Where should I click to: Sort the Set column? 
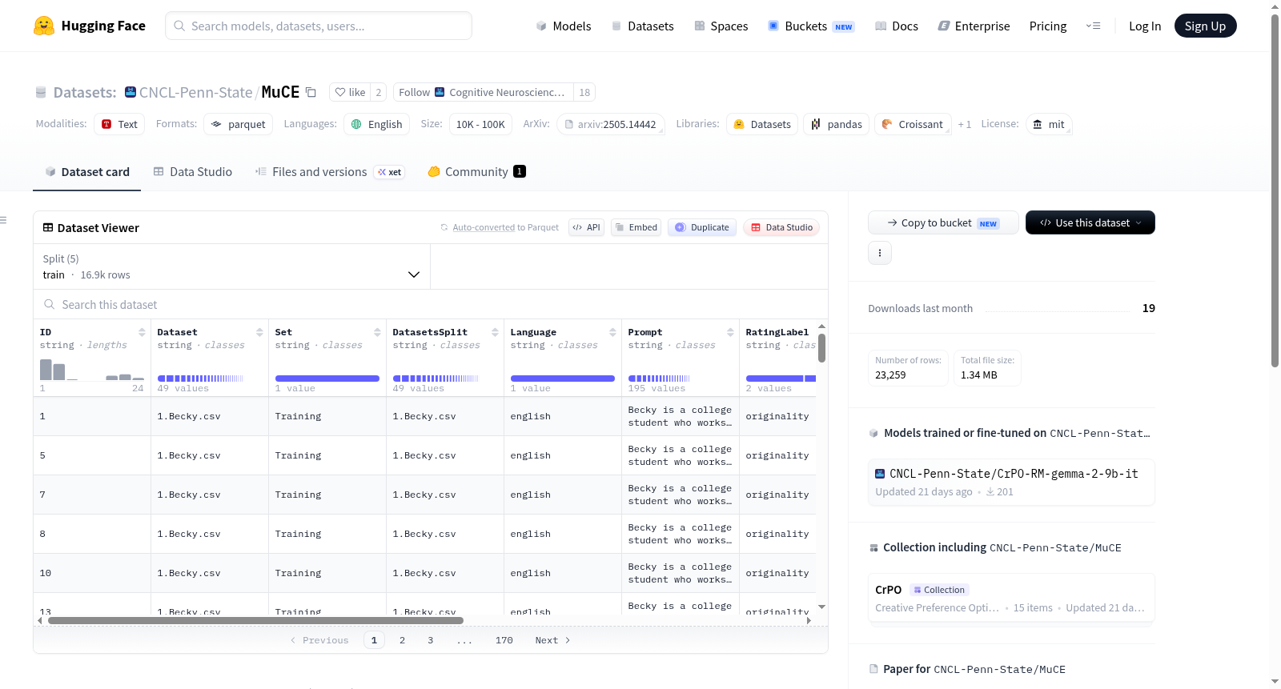pos(377,332)
